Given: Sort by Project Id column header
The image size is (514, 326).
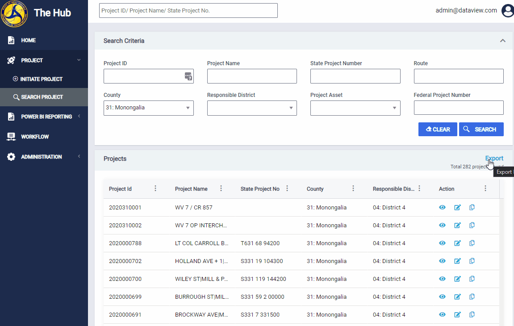Looking at the screenshot, I should tap(120, 189).
